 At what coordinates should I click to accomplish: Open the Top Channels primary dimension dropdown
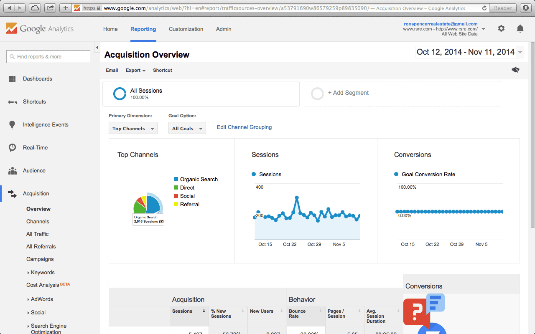click(x=133, y=128)
